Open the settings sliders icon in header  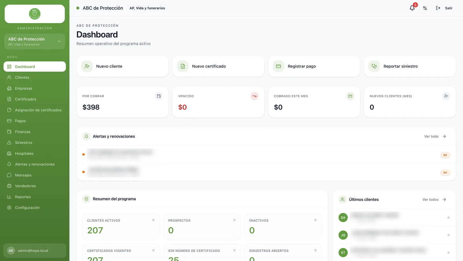pyautogui.click(x=425, y=8)
